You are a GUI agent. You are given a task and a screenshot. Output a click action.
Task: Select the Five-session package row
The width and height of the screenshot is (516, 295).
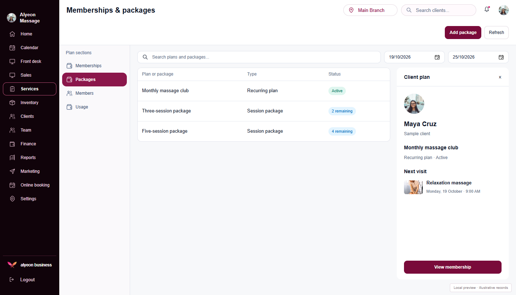coord(264,131)
